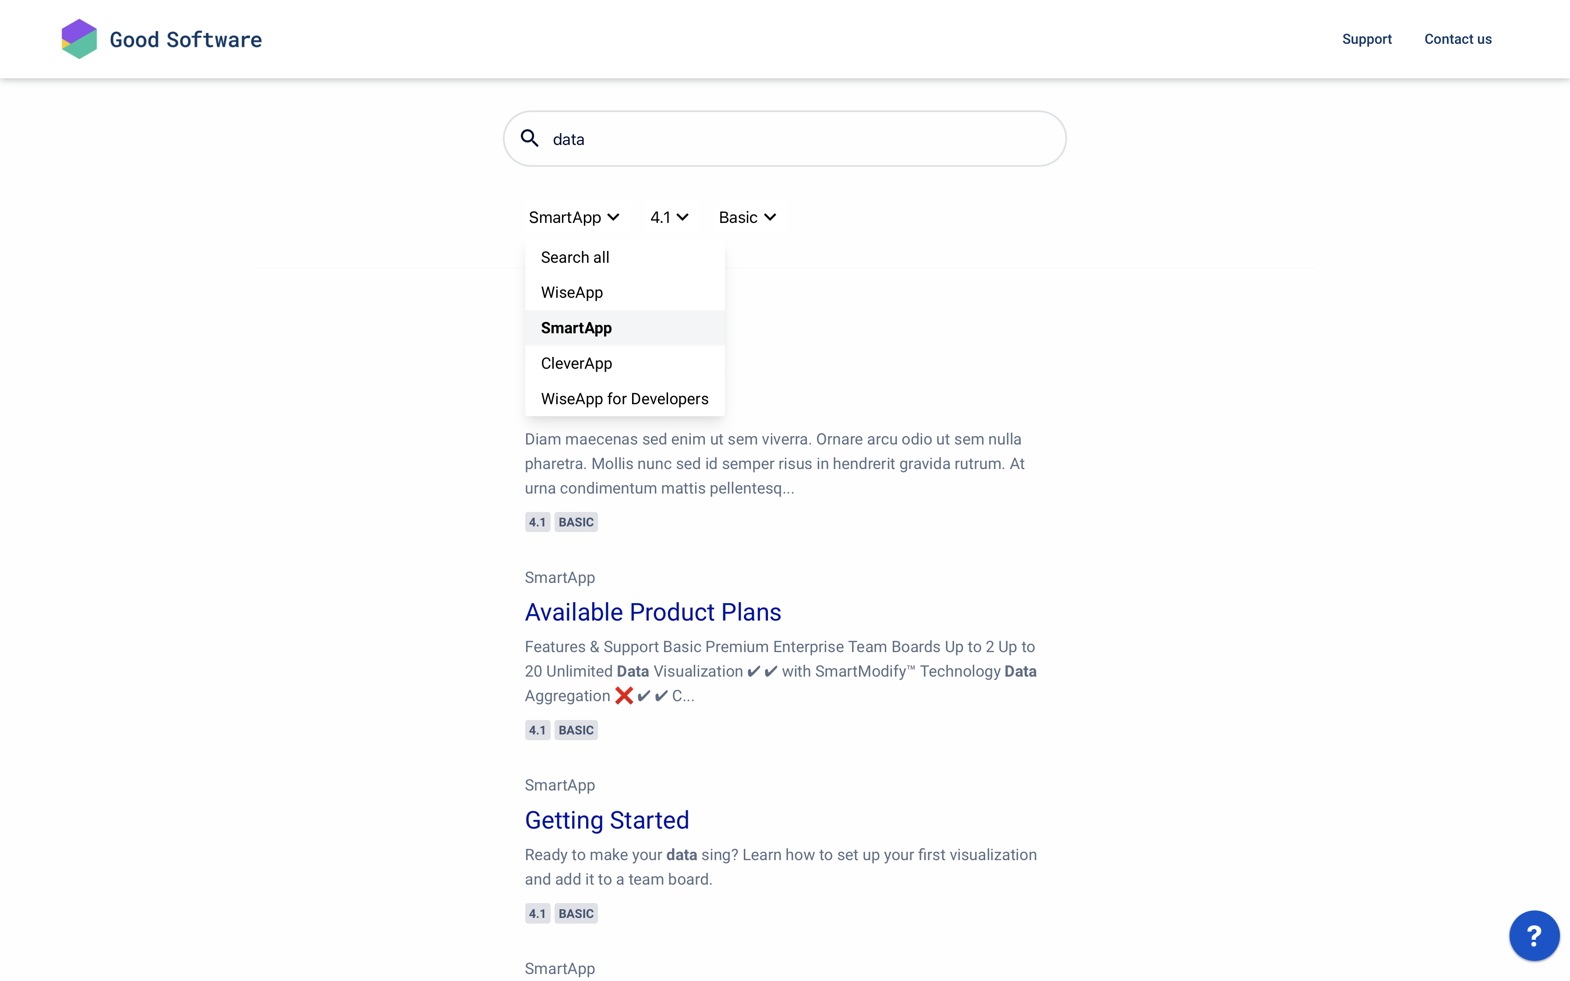Screen dimensions: 1570x981
Task: Click the magnifying glass search icon
Action: pos(529,138)
